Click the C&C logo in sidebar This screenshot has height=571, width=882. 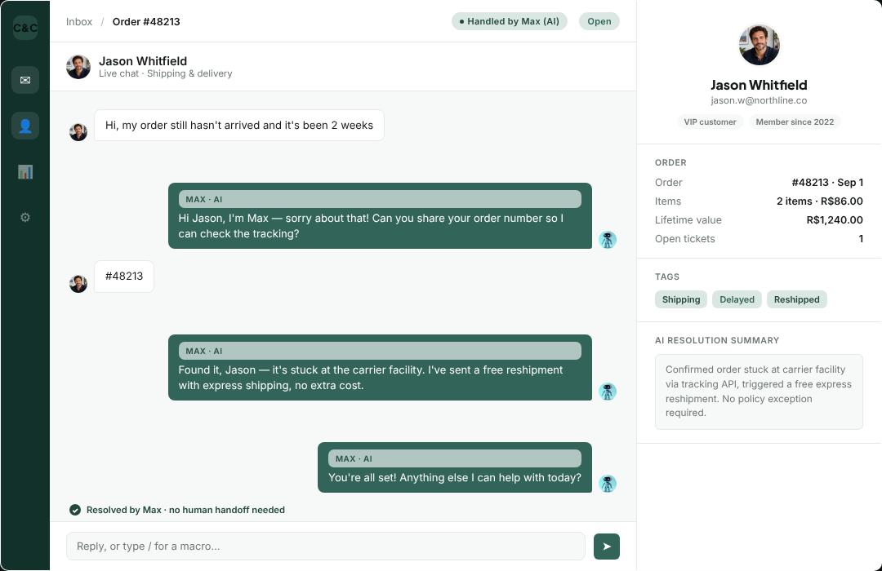(25, 28)
